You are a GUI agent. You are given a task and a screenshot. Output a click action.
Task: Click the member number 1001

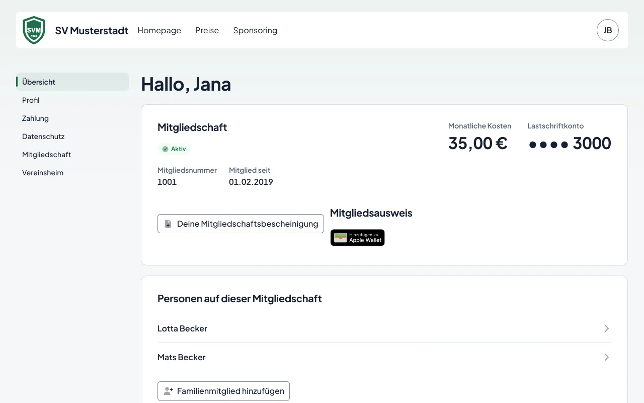[167, 182]
